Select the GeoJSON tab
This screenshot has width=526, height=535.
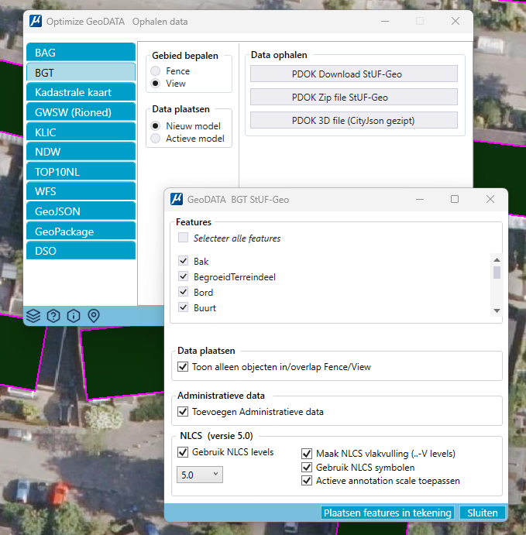(x=81, y=211)
